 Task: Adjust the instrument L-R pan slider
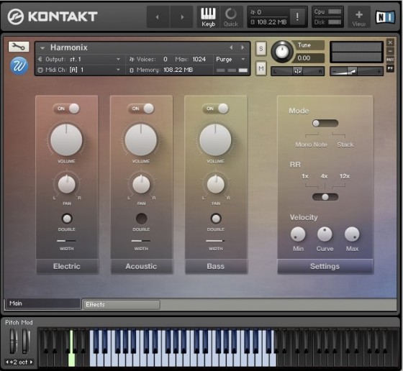[x=298, y=71]
